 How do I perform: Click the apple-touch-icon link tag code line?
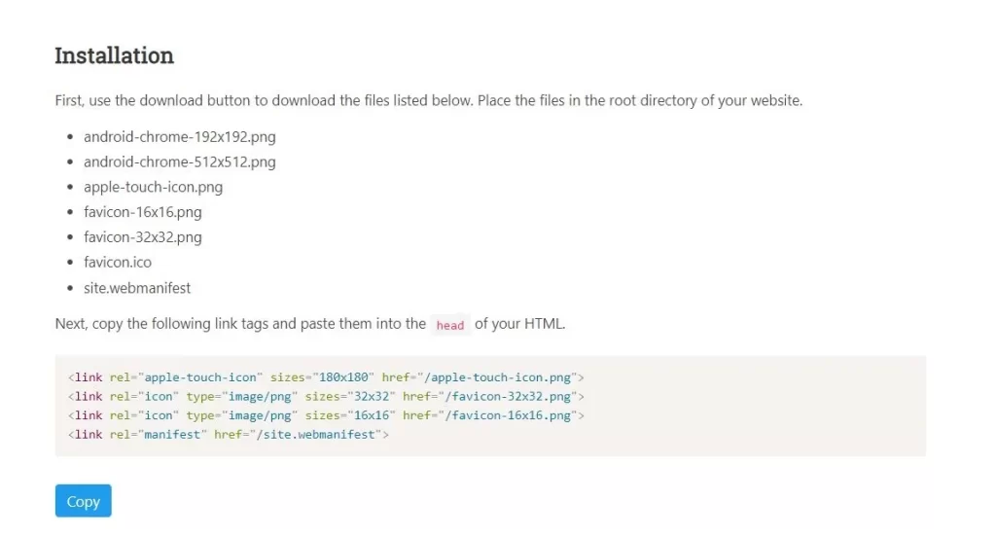click(326, 377)
